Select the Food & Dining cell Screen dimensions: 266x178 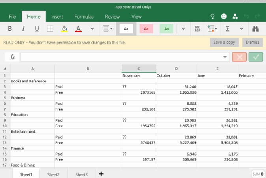point(32,165)
